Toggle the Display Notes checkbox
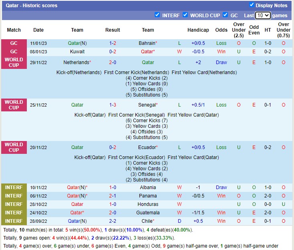Screen dimensions: 294x250 (252, 5)
